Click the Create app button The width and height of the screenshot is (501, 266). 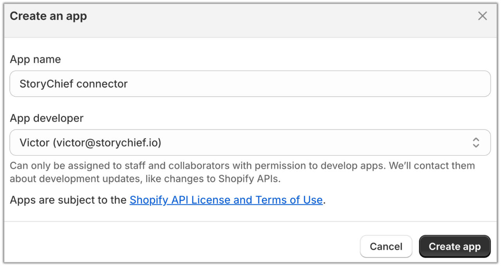[x=454, y=246]
